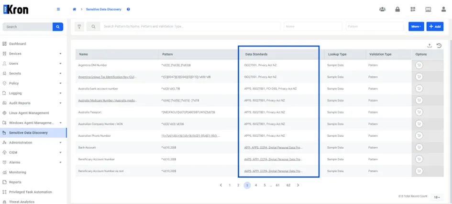The image size is (452, 204).
Task: Expand Audit Reports menu in sidebar
Action: coord(34,103)
